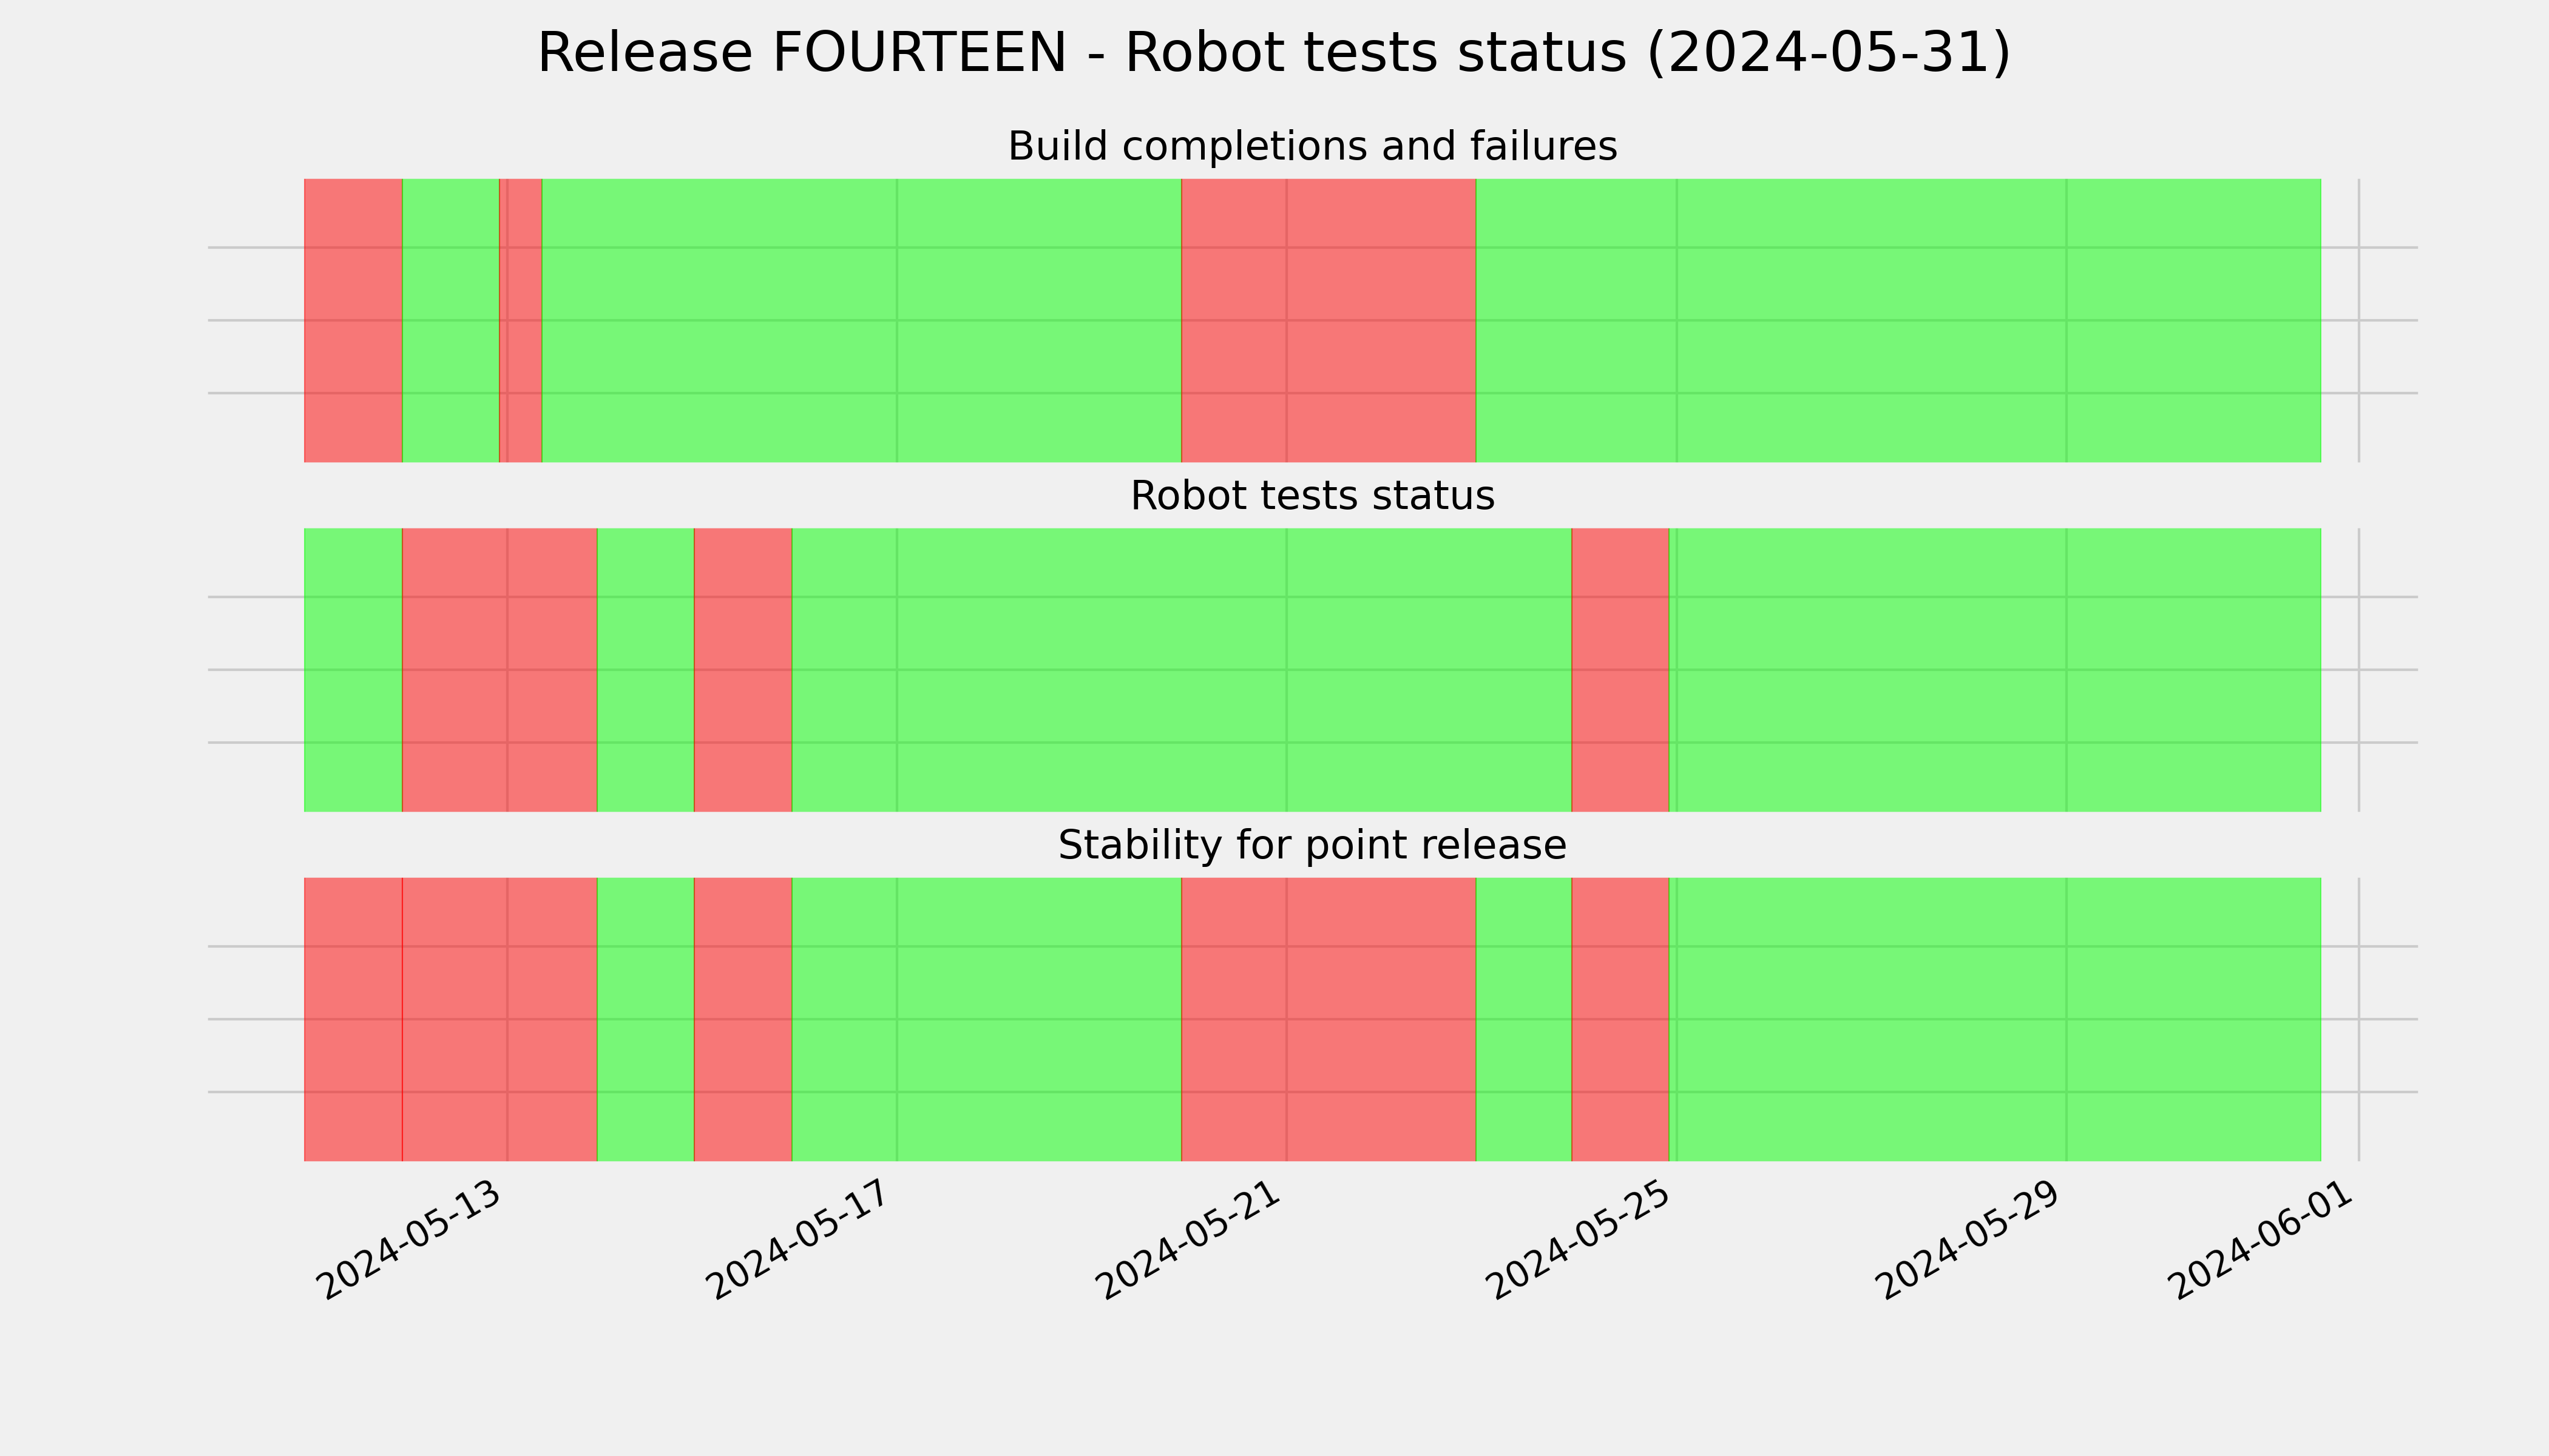Click the small green segment between red blocks in the Build chart

tap(450, 320)
